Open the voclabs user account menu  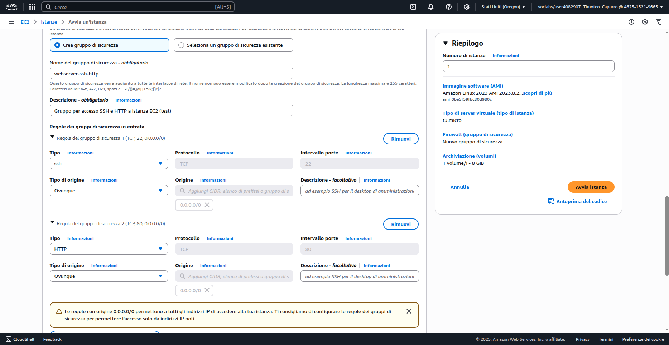[600, 7]
